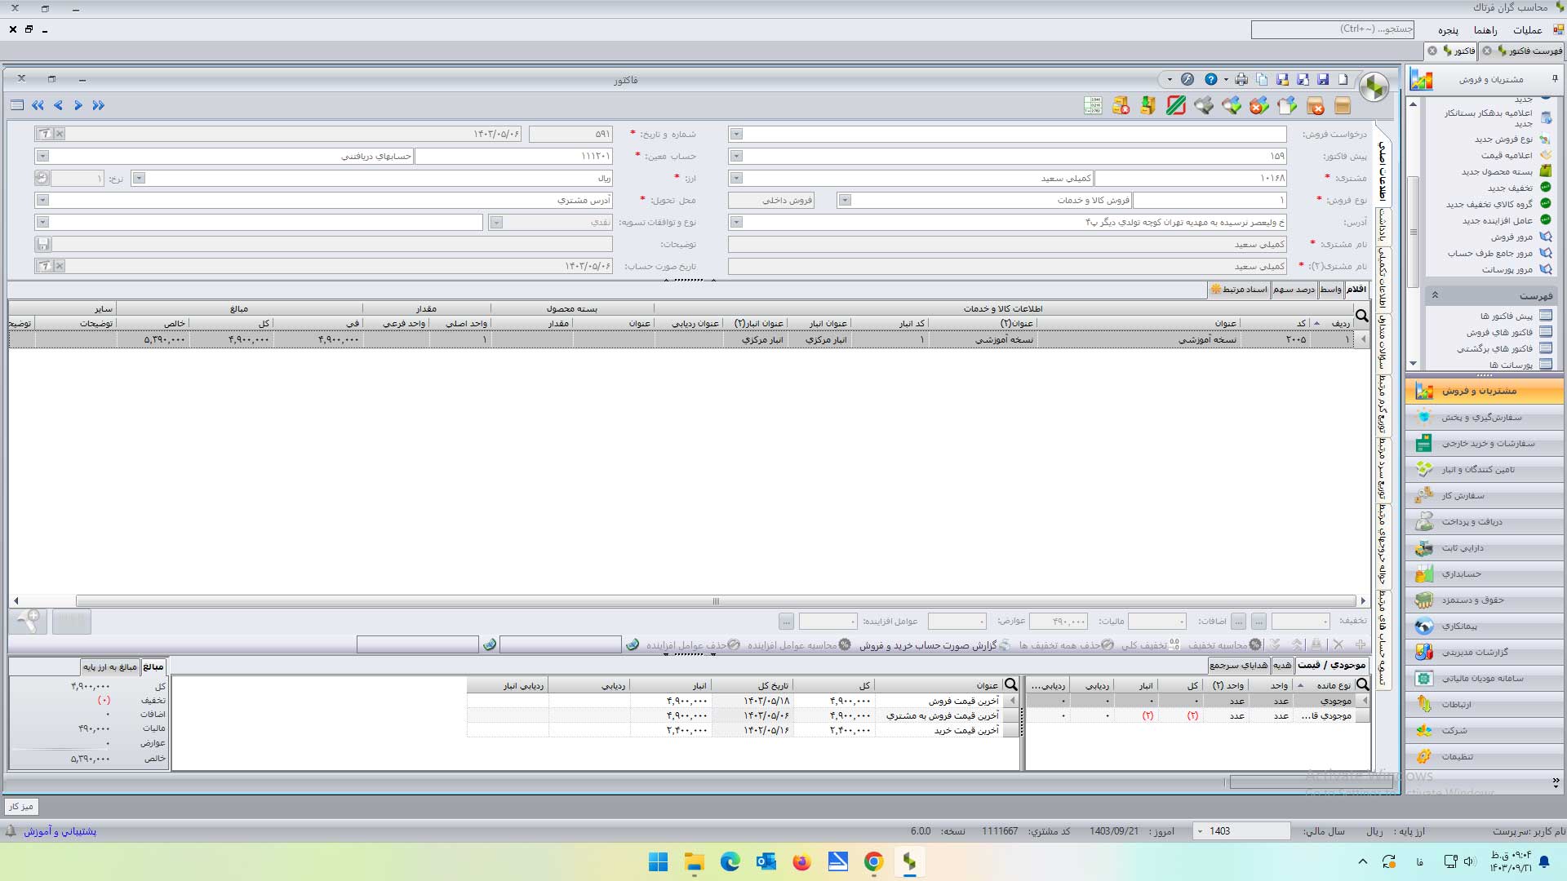The width and height of the screenshot is (1567, 881).
Task: Open the calculation table icon
Action: pyautogui.click(x=1093, y=105)
